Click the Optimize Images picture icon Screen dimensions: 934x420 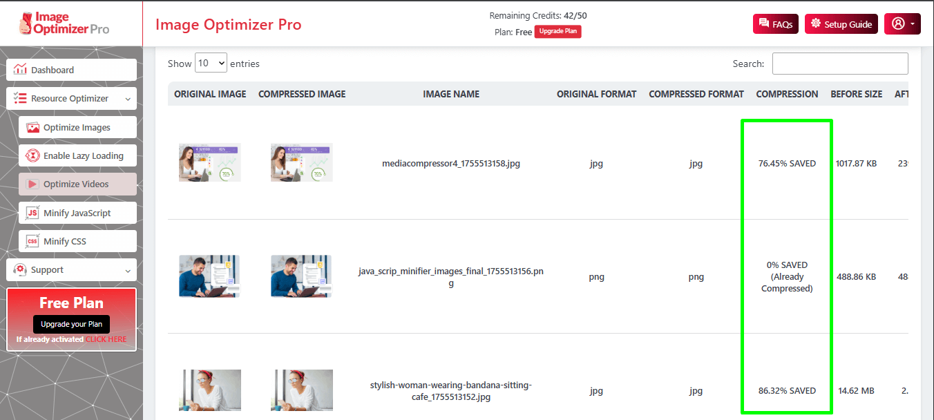coord(32,127)
